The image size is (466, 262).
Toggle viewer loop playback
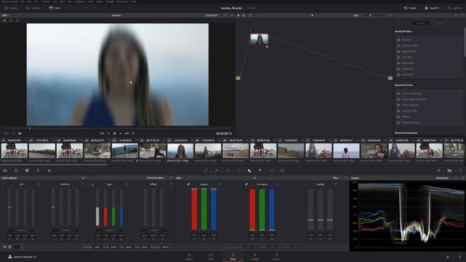133,134
